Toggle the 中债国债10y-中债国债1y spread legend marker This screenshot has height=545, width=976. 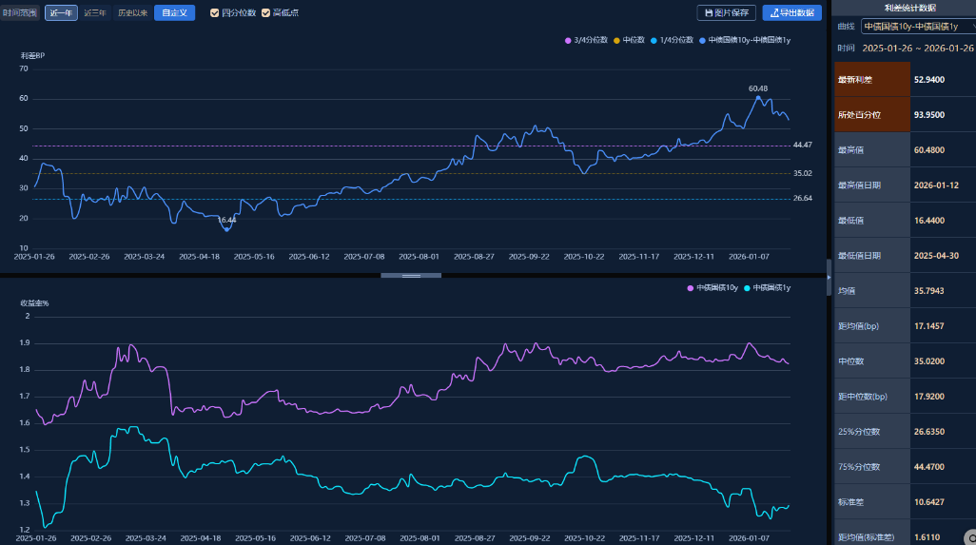pos(702,40)
